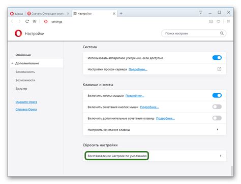Maximize the Opera window
This screenshot has height=184, width=241.
[219, 12]
